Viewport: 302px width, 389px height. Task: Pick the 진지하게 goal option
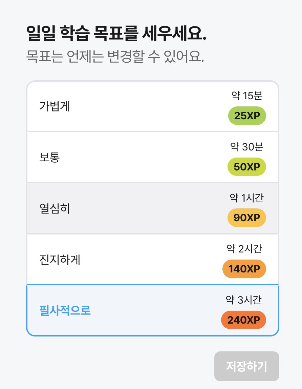tap(153, 260)
